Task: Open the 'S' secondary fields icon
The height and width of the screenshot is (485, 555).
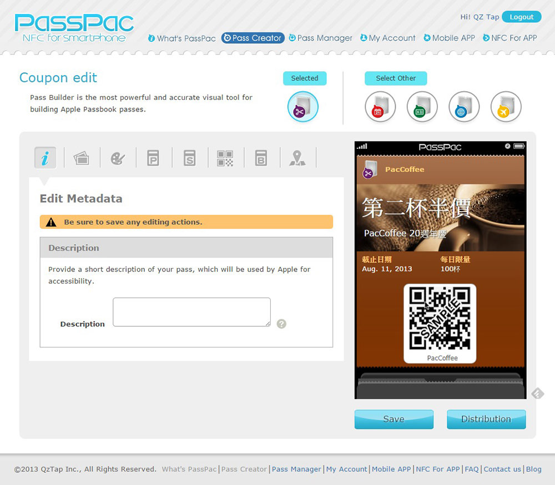Action: click(190, 158)
